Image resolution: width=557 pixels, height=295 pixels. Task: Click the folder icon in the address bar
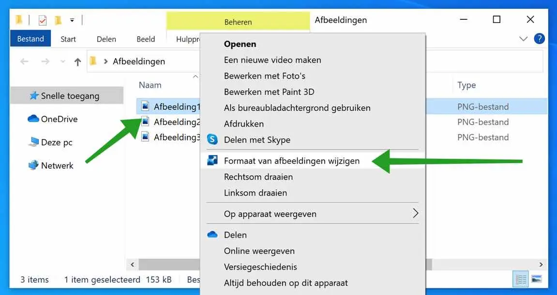pyautogui.click(x=93, y=61)
